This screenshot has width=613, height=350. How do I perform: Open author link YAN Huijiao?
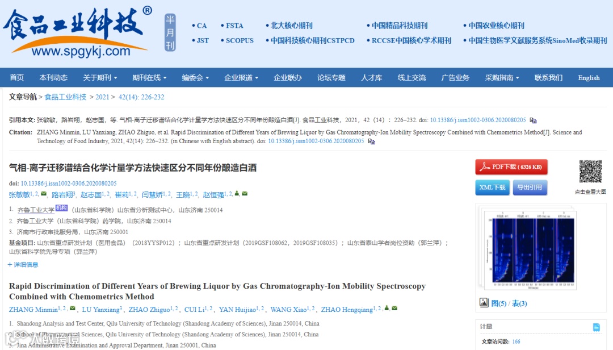[237, 310]
